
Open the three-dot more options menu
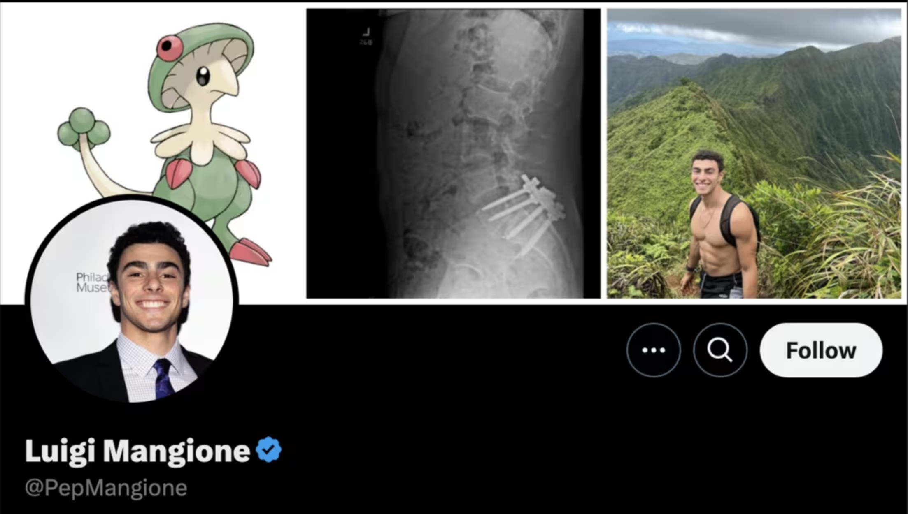click(653, 350)
